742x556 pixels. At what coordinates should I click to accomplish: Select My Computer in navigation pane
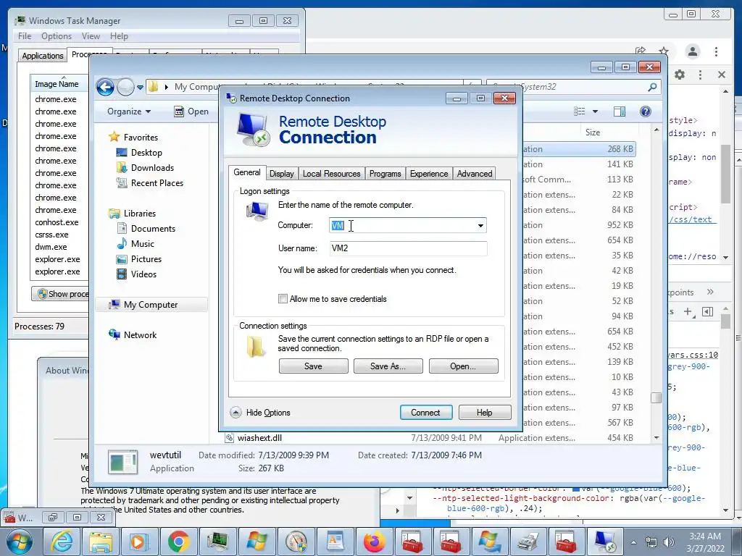tap(151, 305)
